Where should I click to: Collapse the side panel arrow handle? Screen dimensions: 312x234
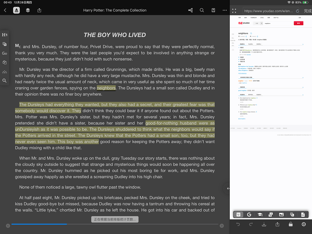[228, 189]
